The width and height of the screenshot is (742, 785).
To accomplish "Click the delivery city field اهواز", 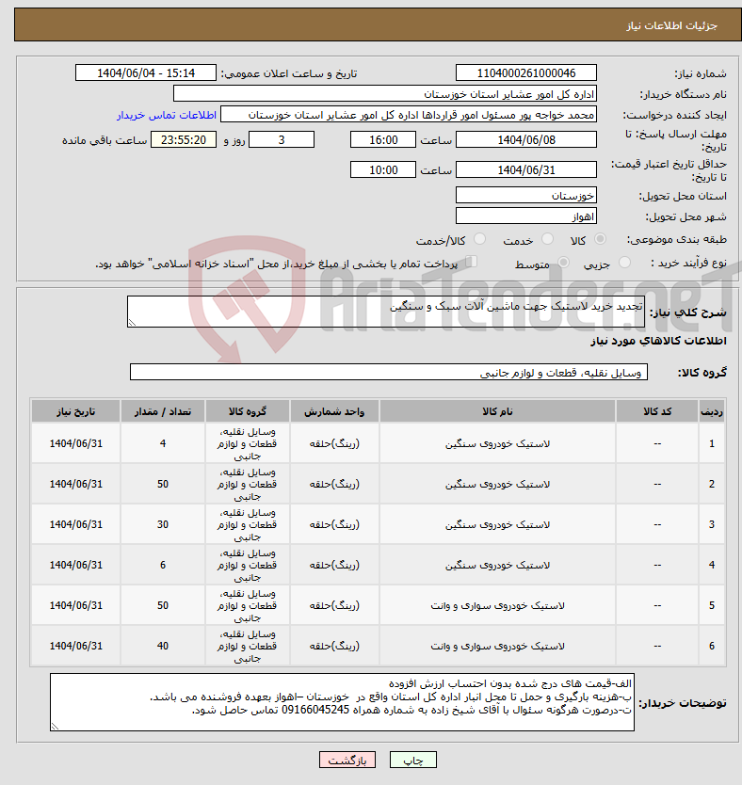I will pyautogui.click(x=526, y=216).
